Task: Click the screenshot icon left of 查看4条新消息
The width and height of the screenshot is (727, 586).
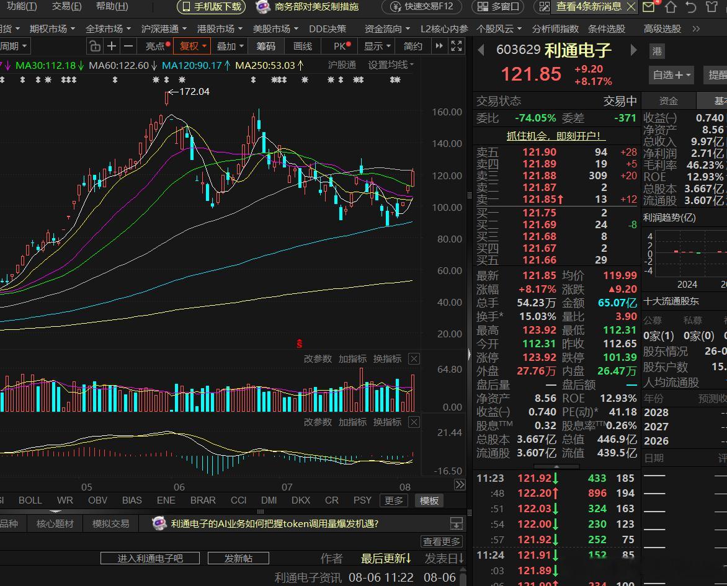Action: [545, 6]
